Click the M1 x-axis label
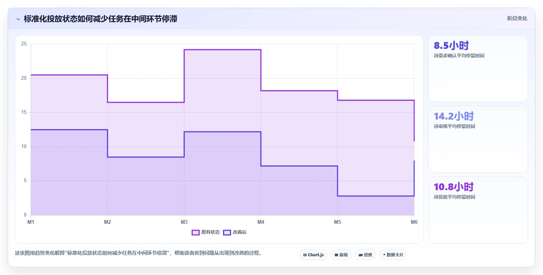The height and width of the screenshot is (275, 543). click(x=31, y=222)
